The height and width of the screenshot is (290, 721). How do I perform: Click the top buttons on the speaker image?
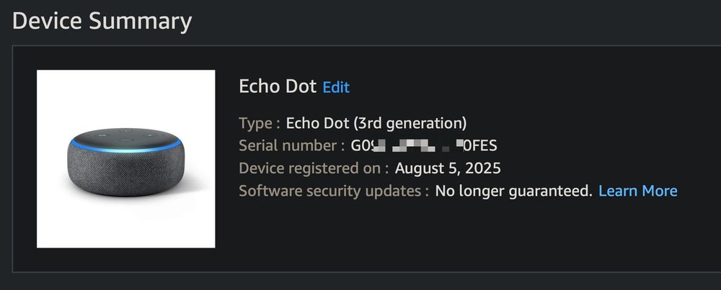[x=127, y=135]
